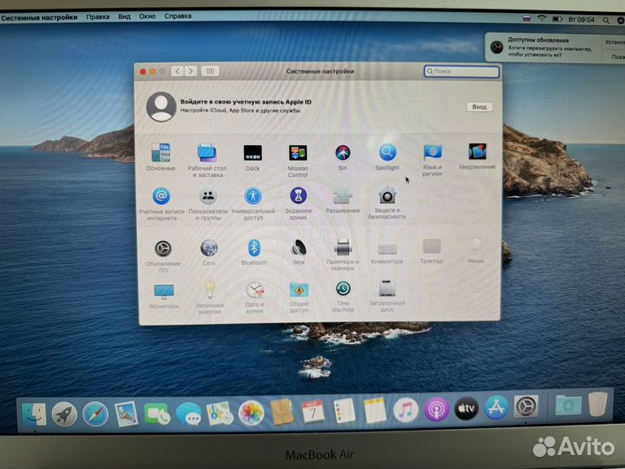Open Launchpad from the Dock
Viewport: 625px width, 469px height.
(x=64, y=414)
